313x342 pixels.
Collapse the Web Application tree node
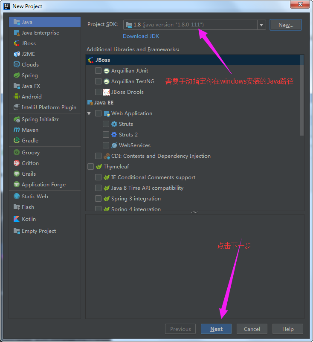89,113
